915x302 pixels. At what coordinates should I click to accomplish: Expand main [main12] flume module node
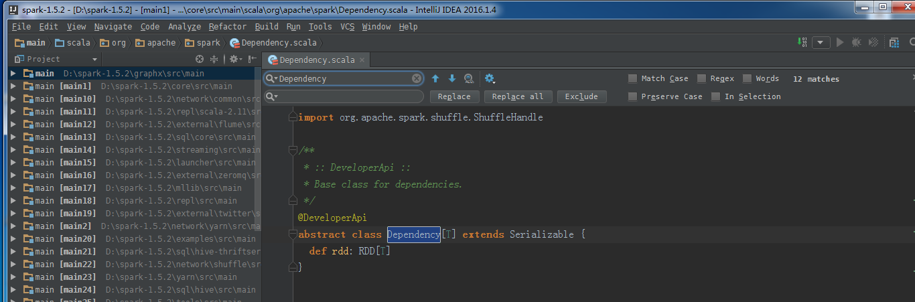13,124
